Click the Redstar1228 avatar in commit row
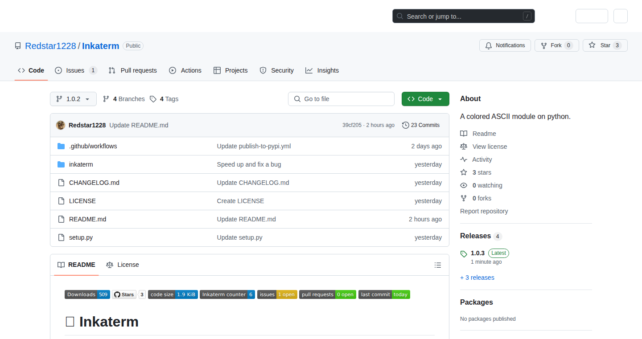This screenshot has width=642, height=339. pos(61,125)
